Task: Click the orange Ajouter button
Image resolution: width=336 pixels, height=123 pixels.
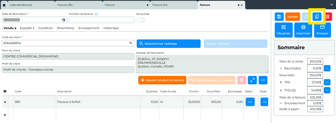Action: (293, 17)
